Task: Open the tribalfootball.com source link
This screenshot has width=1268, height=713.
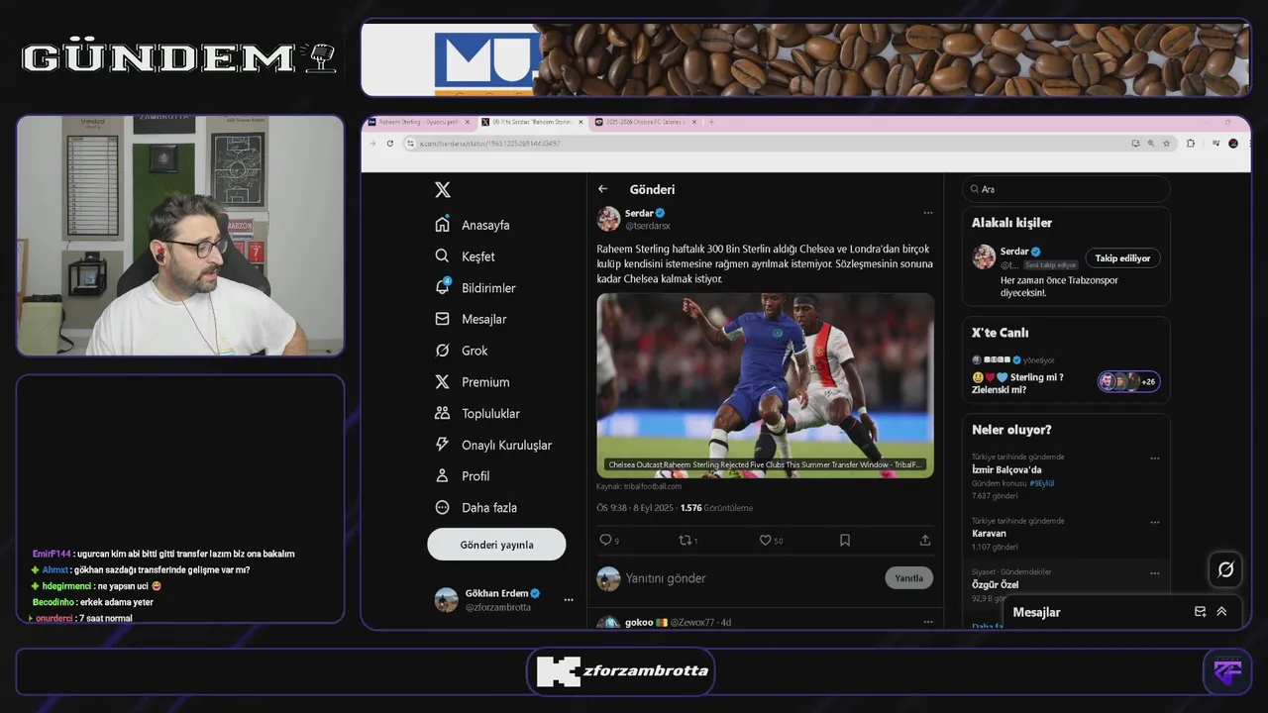Action: 638,486
